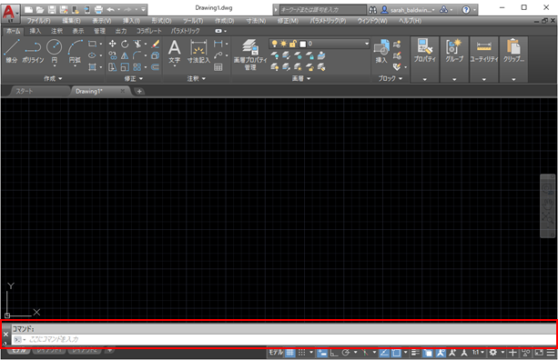This screenshot has height=360, width=558.
Task: Open the AutoCAD application menu button
Action: coord(10,13)
